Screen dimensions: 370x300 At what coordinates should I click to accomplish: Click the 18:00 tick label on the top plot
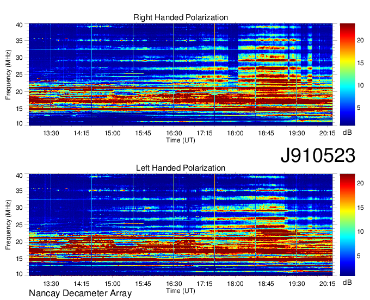[x=235, y=133]
